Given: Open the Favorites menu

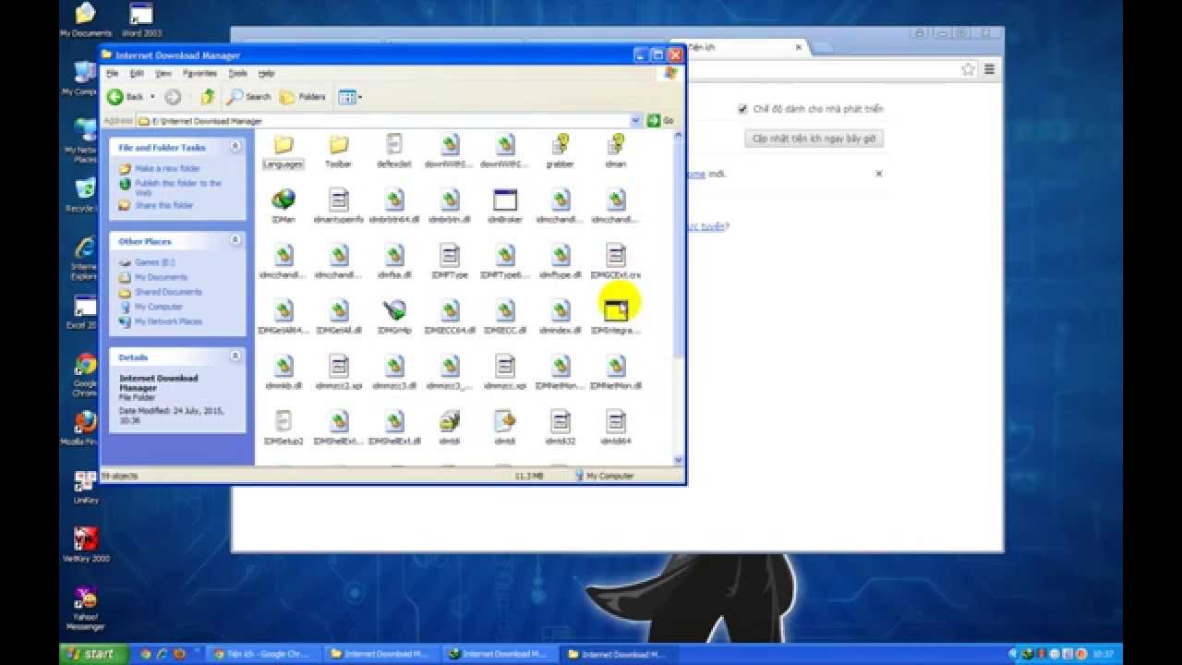Looking at the screenshot, I should (x=199, y=73).
